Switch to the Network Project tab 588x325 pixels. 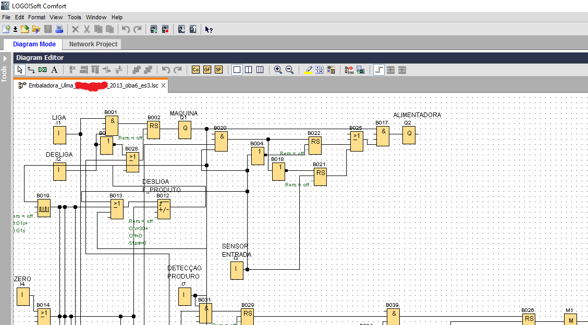93,44
